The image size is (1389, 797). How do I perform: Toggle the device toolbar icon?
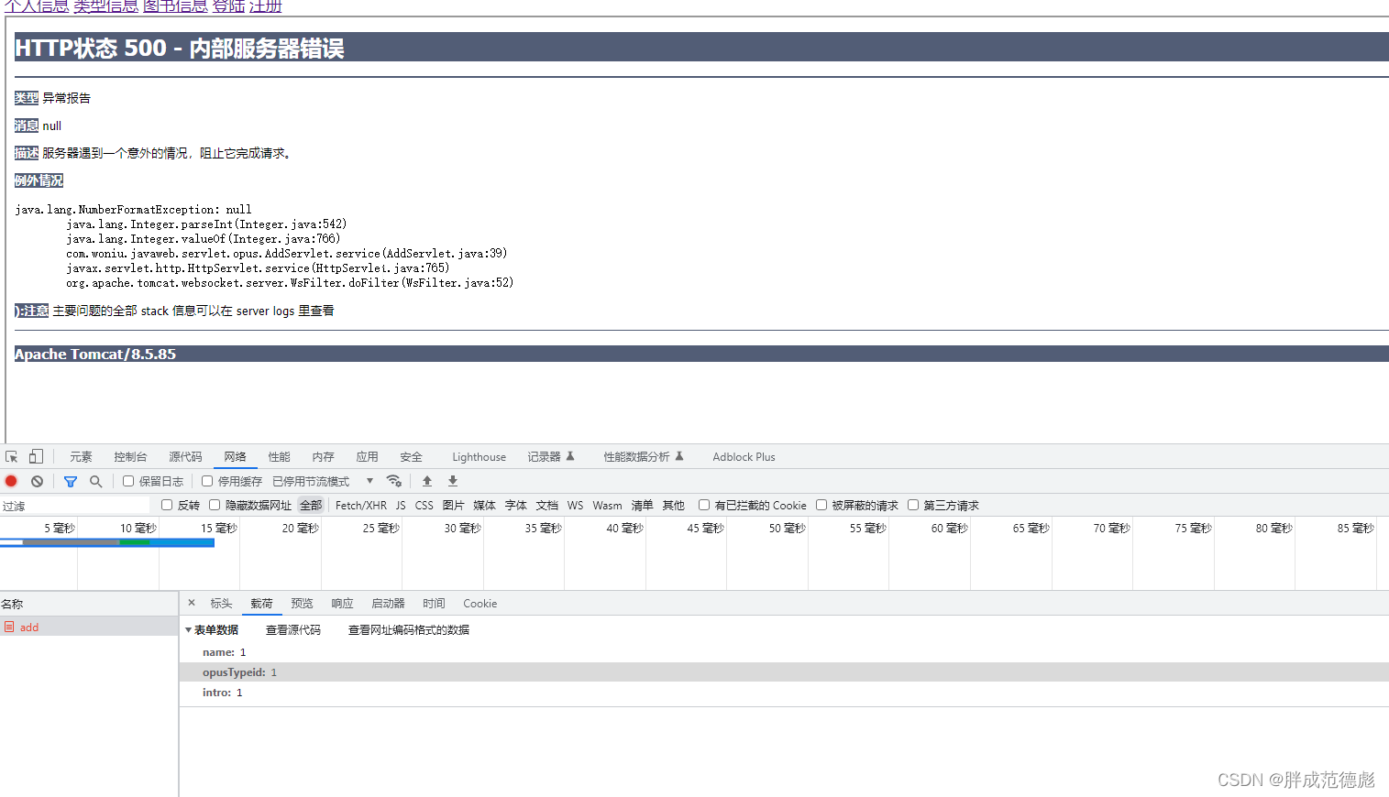coord(36,456)
